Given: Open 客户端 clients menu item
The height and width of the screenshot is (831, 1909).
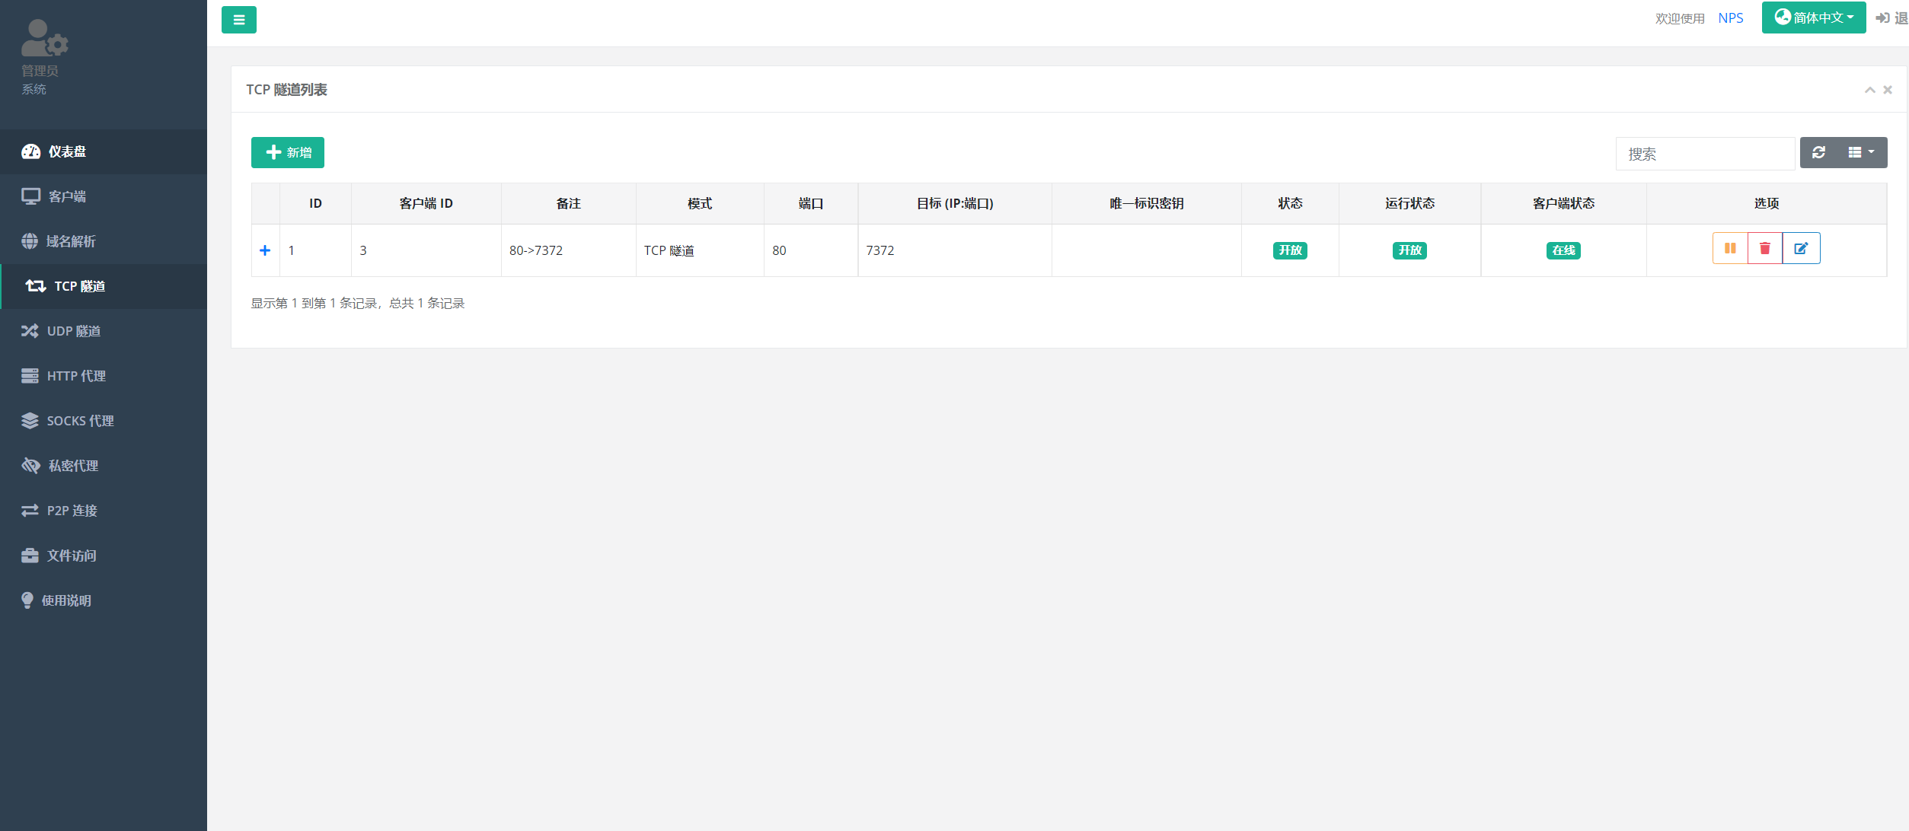Looking at the screenshot, I should [x=67, y=196].
